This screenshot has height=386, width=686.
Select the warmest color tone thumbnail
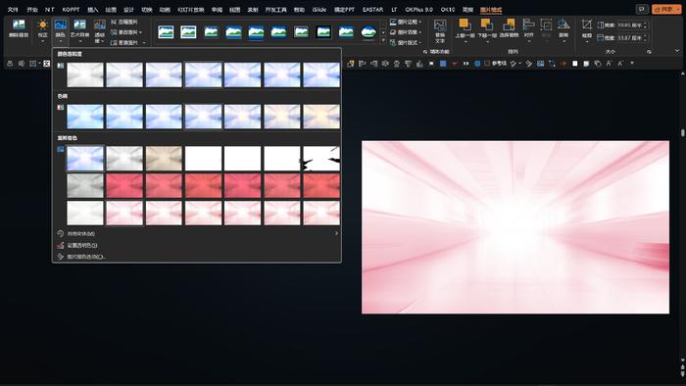(x=321, y=117)
